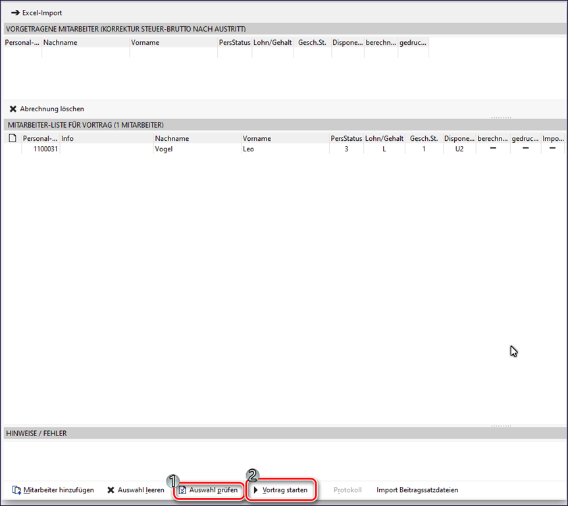This screenshot has height=506, width=568.
Task: Click splitter dots above Hinweise / Fehler
Action: point(502,426)
